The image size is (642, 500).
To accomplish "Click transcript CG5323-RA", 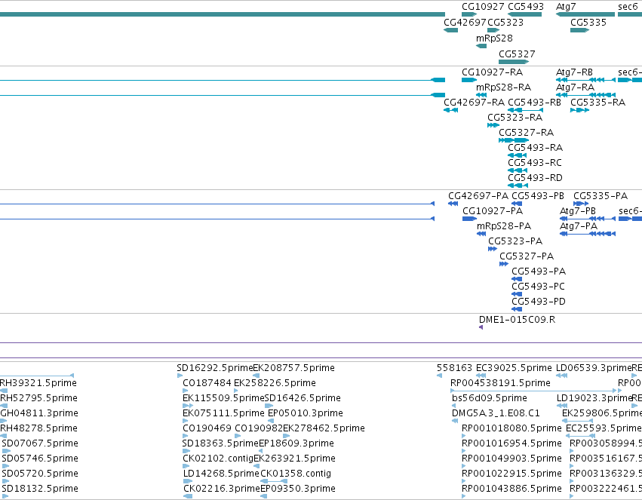I will pyautogui.click(x=493, y=125).
